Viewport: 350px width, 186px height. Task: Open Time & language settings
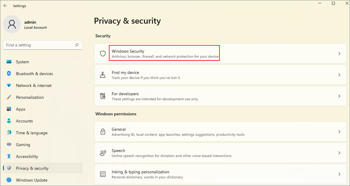point(42,133)
